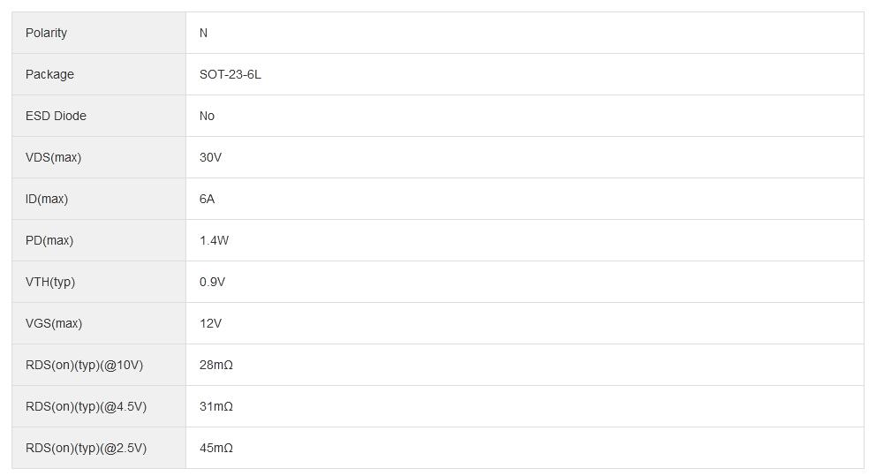This screenshot has height=476, width=876.
Task: Click the RDS(on)(typ)(@4.5V) label
Action: pyautogui.click(x=86, y=406)
